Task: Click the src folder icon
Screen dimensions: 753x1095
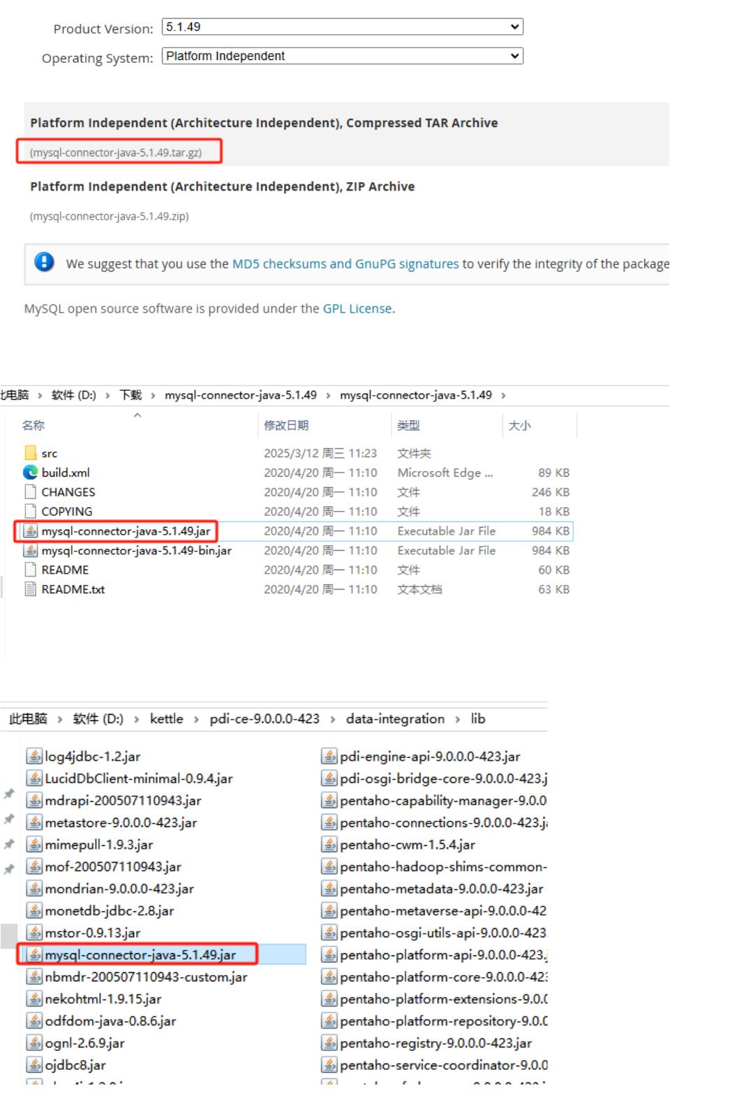Action: coord(30,453)
